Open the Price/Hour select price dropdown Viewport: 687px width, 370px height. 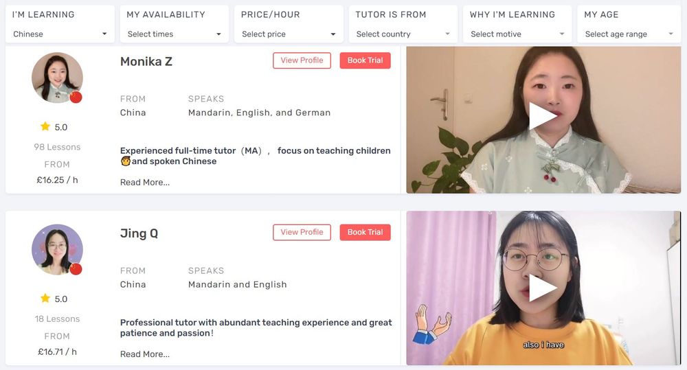pyautogui.click(x=289, y=34)
